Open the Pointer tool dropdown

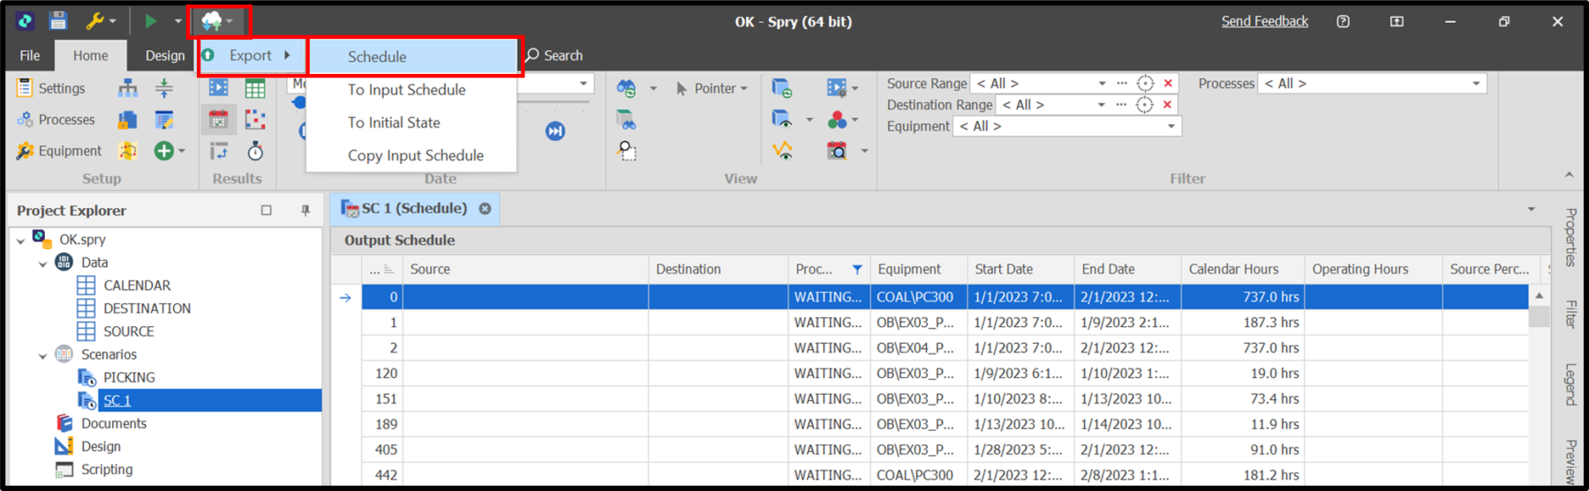712,88
